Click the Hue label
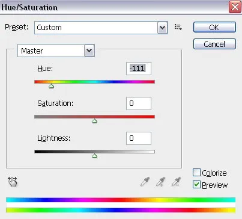The height and width of the screenshot is (219, 242). (45, 69)
